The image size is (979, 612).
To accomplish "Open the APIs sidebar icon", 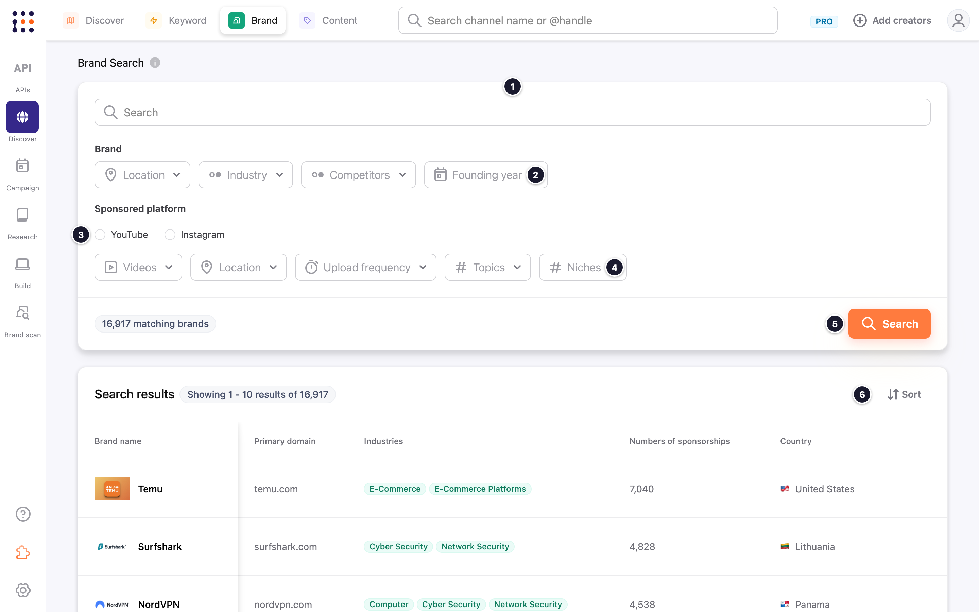I will tap(23, 68).
